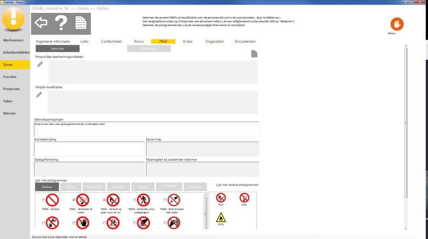Click the back arrow icon in header
This screenshot has height=239, width=428.
click(x=41, y=23)
